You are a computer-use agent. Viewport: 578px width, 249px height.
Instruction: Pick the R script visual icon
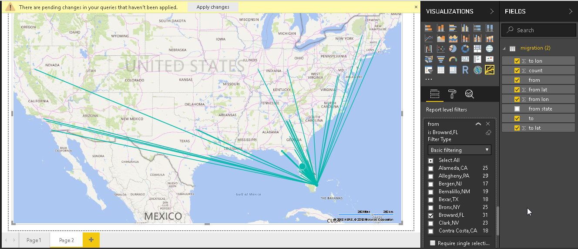click(465, 70)
